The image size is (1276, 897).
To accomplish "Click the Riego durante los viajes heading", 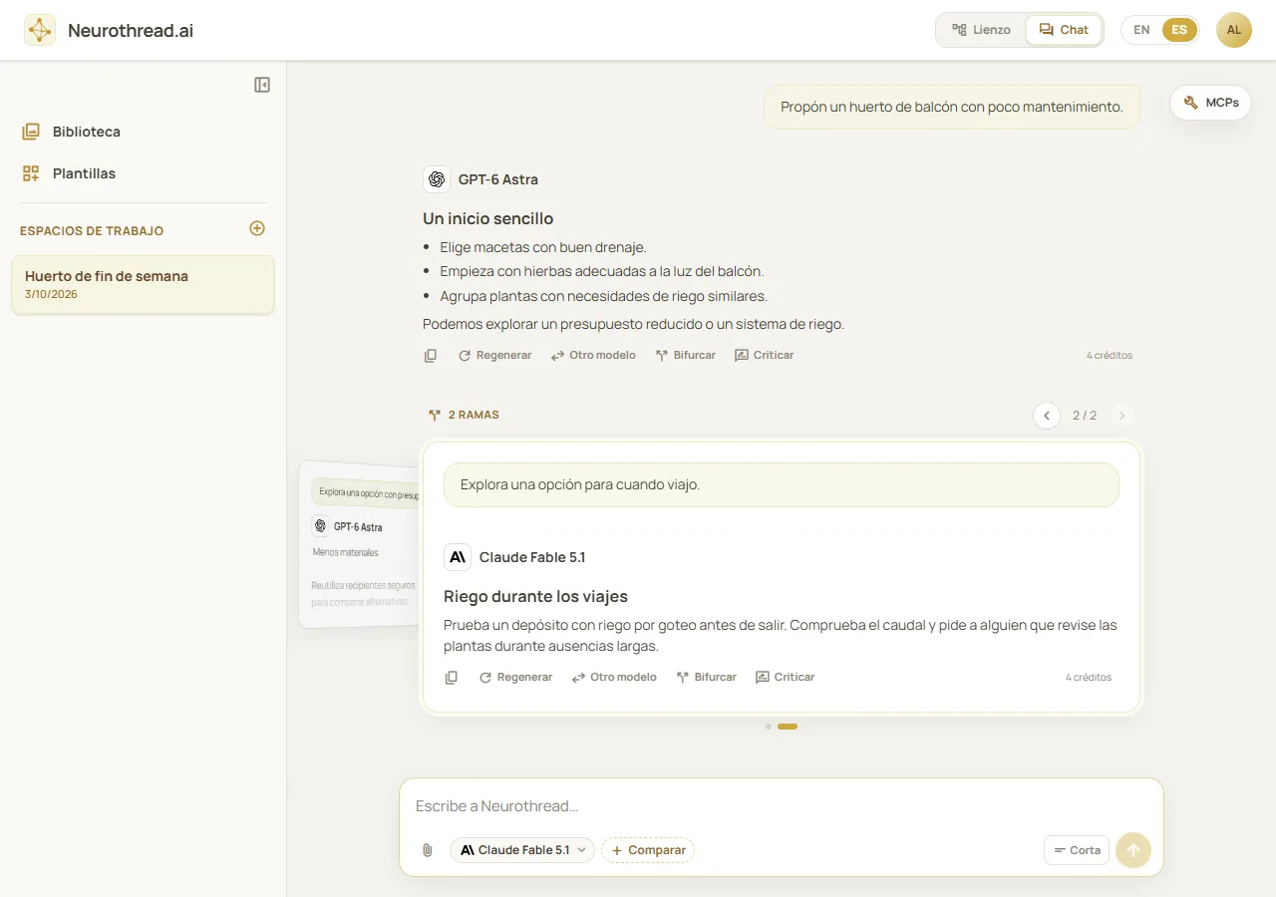I will click(x=535, y=596).
